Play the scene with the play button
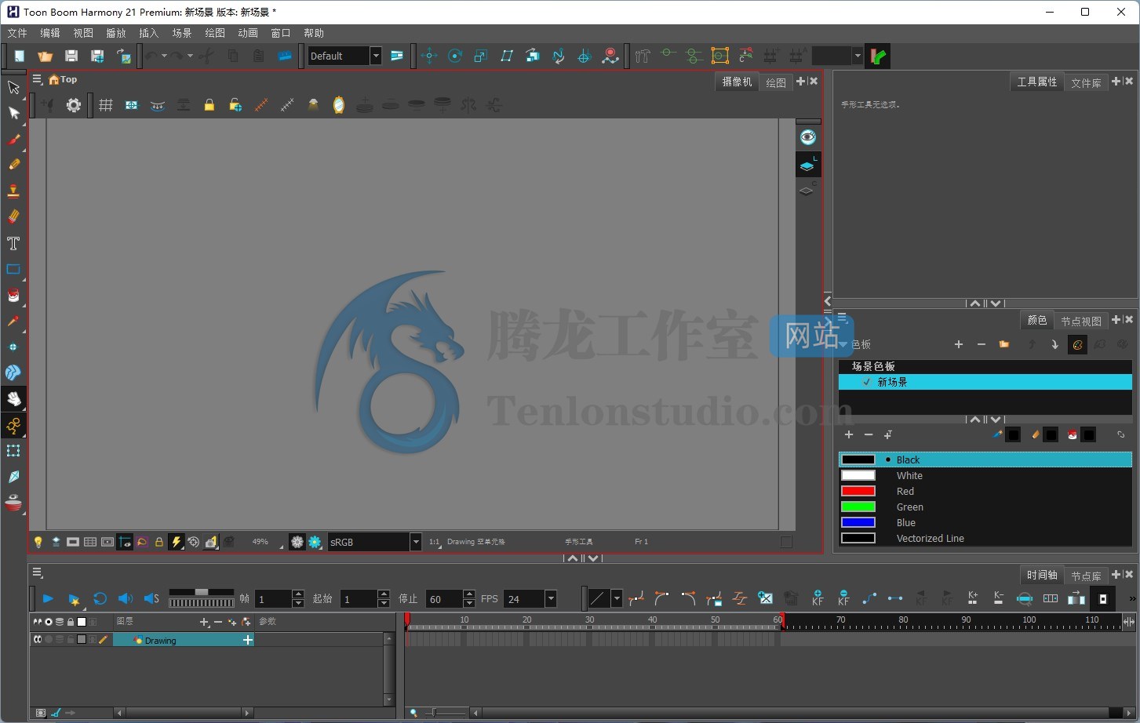1140x723 pixels. pos(48,598)
